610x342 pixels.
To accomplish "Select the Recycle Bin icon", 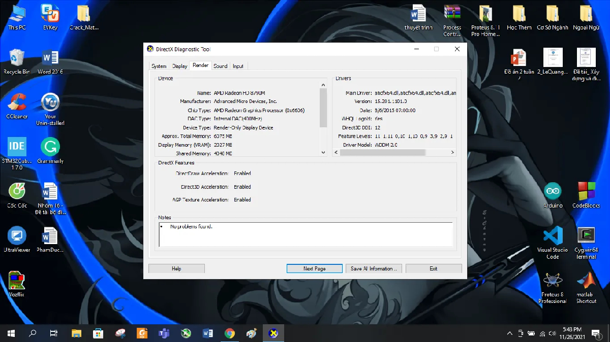I will pos(17,62).
